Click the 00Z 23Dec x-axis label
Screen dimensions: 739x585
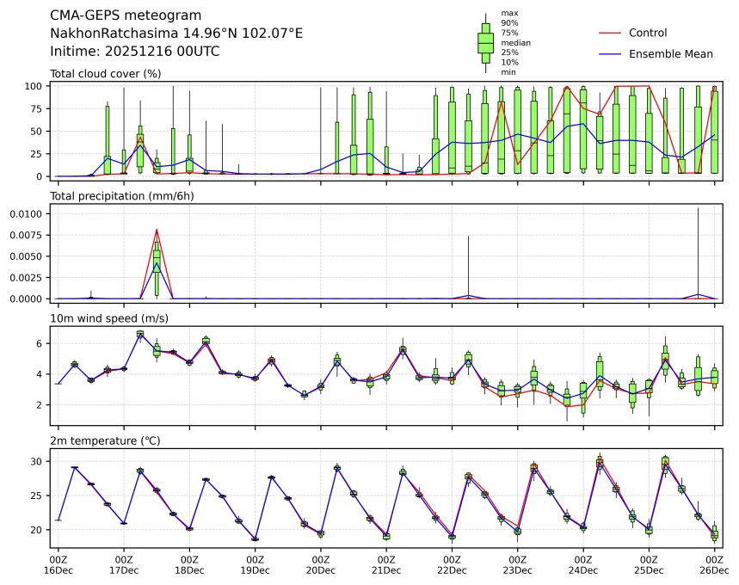coord(517,564)
